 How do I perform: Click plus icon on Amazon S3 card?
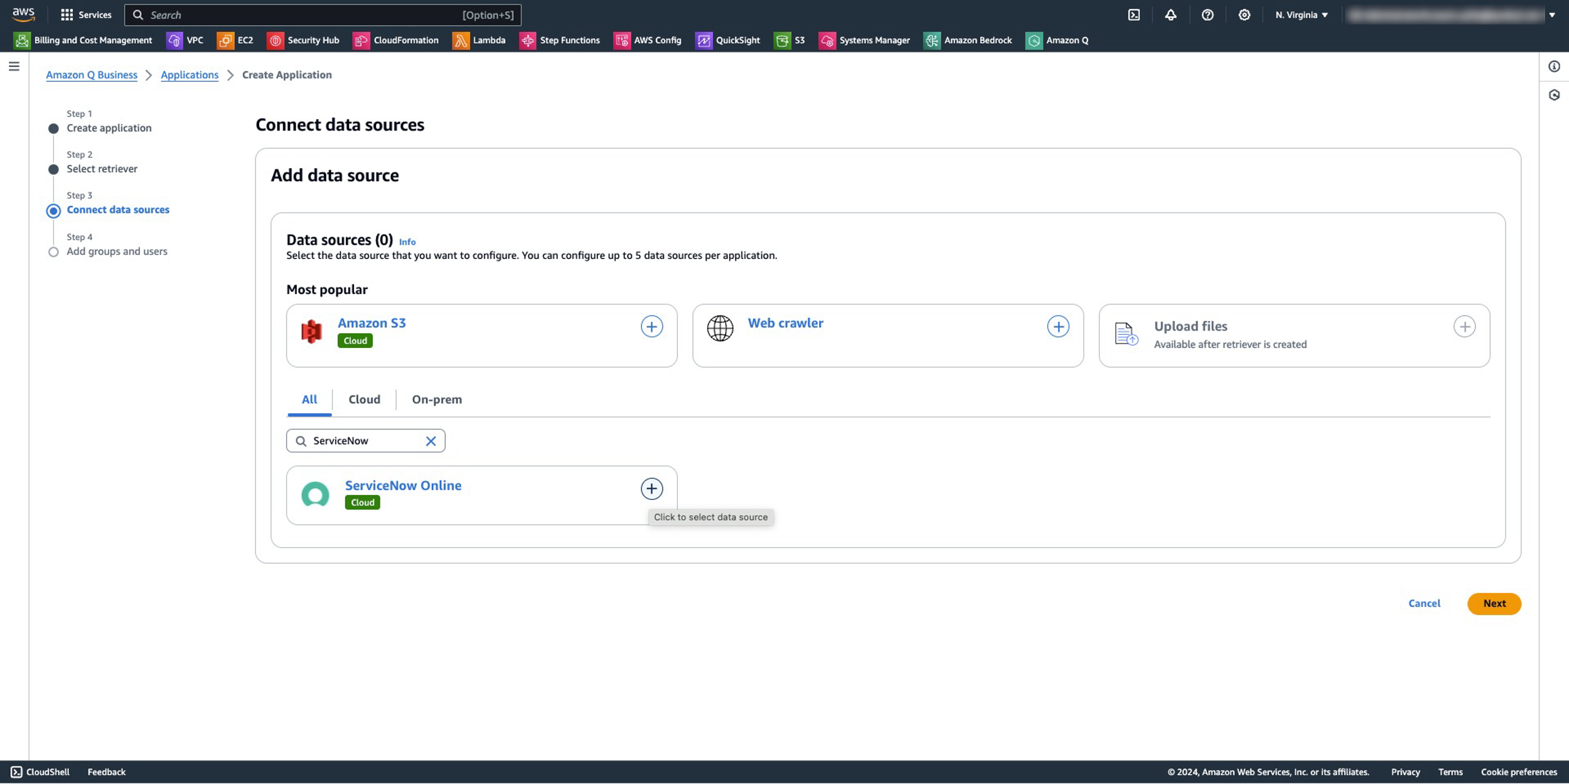click(651, 326)
